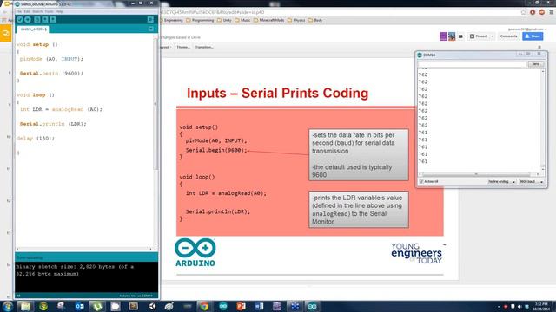Click the Save sketch toolbar icon
Viewport: 556px width, 312px height.
pos(52,19)
